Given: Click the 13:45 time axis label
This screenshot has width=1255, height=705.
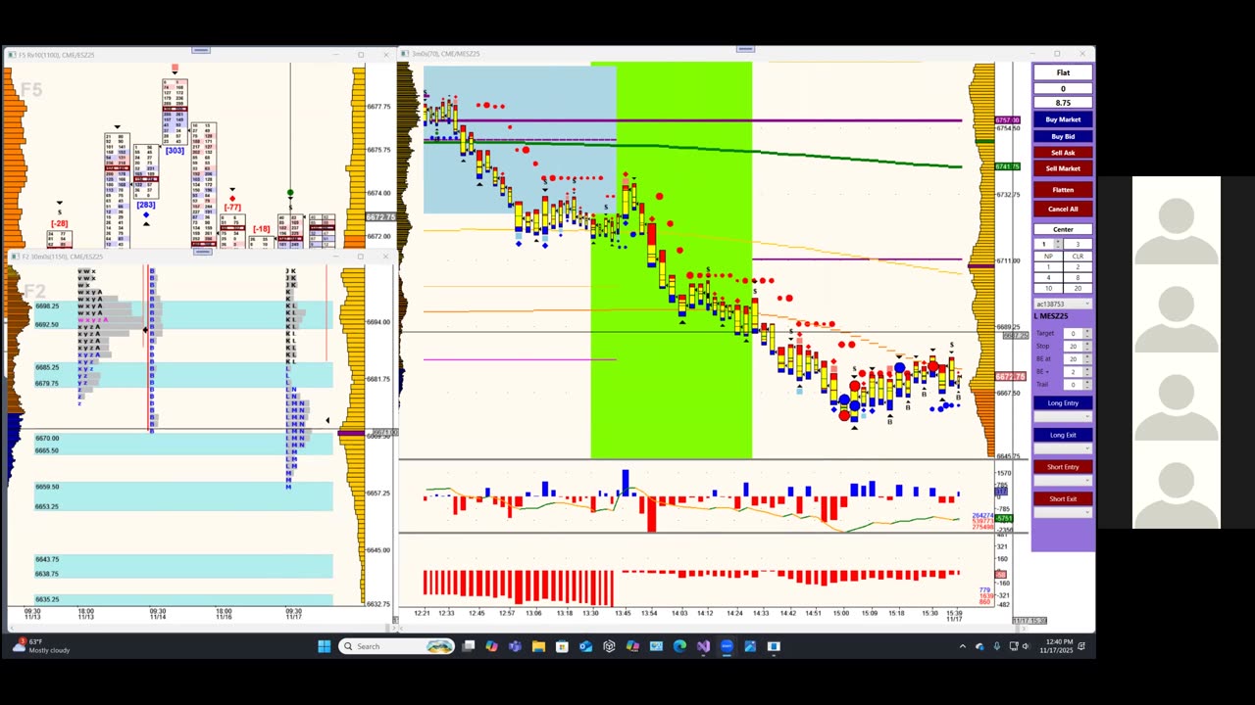Looking at the screenshot, I should coord(623,613).
